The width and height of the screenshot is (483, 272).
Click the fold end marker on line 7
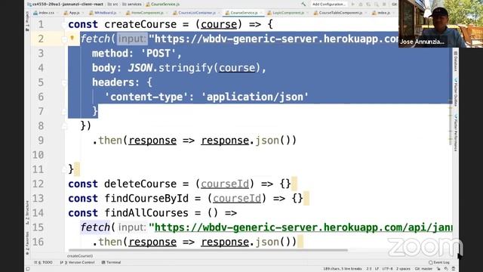point(64,112)
